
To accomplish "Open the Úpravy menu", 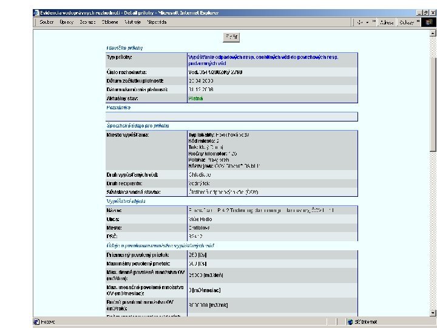I will click(x=67, y=22).
